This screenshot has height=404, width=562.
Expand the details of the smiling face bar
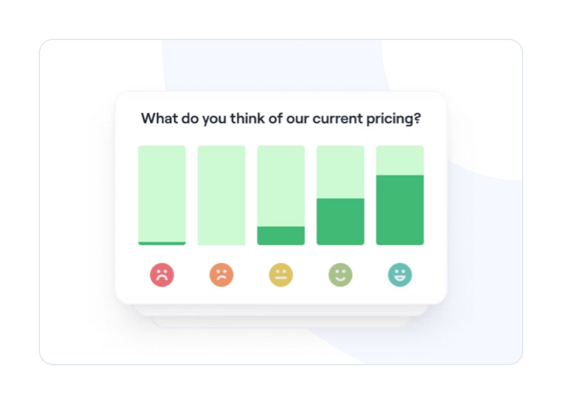340,195
